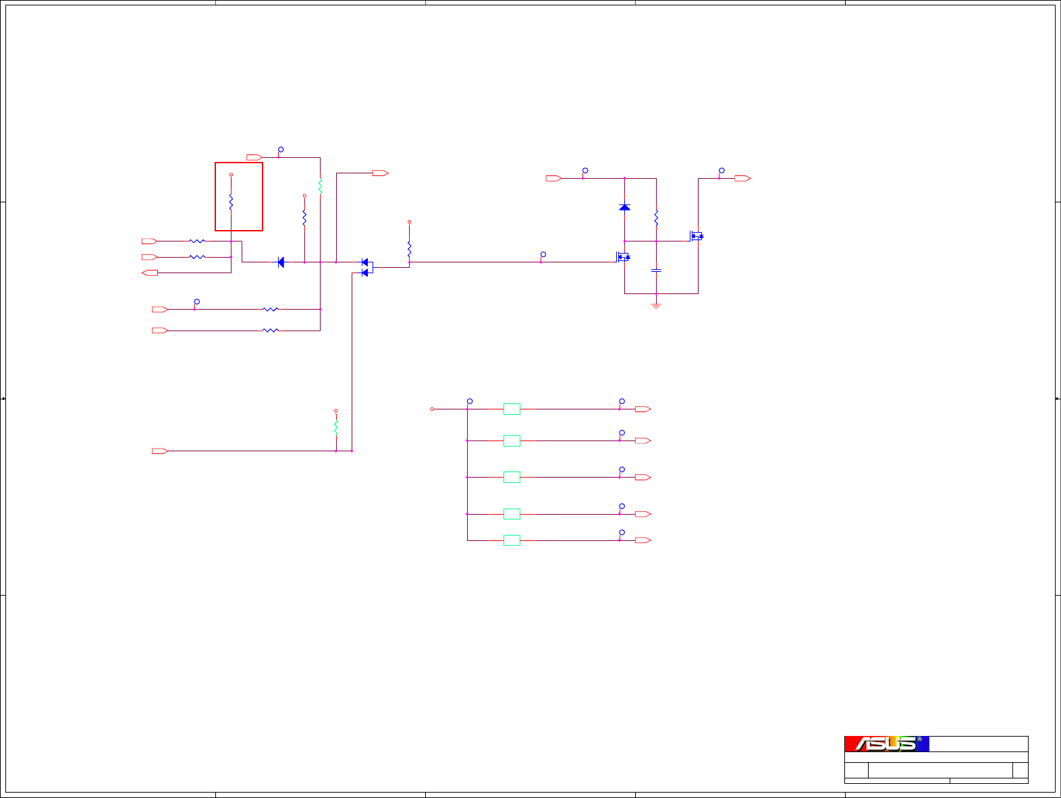The width and height of the screenshot is (1061, 798).
Task: Click the topmost green jumper box
Action: point(512,409)
